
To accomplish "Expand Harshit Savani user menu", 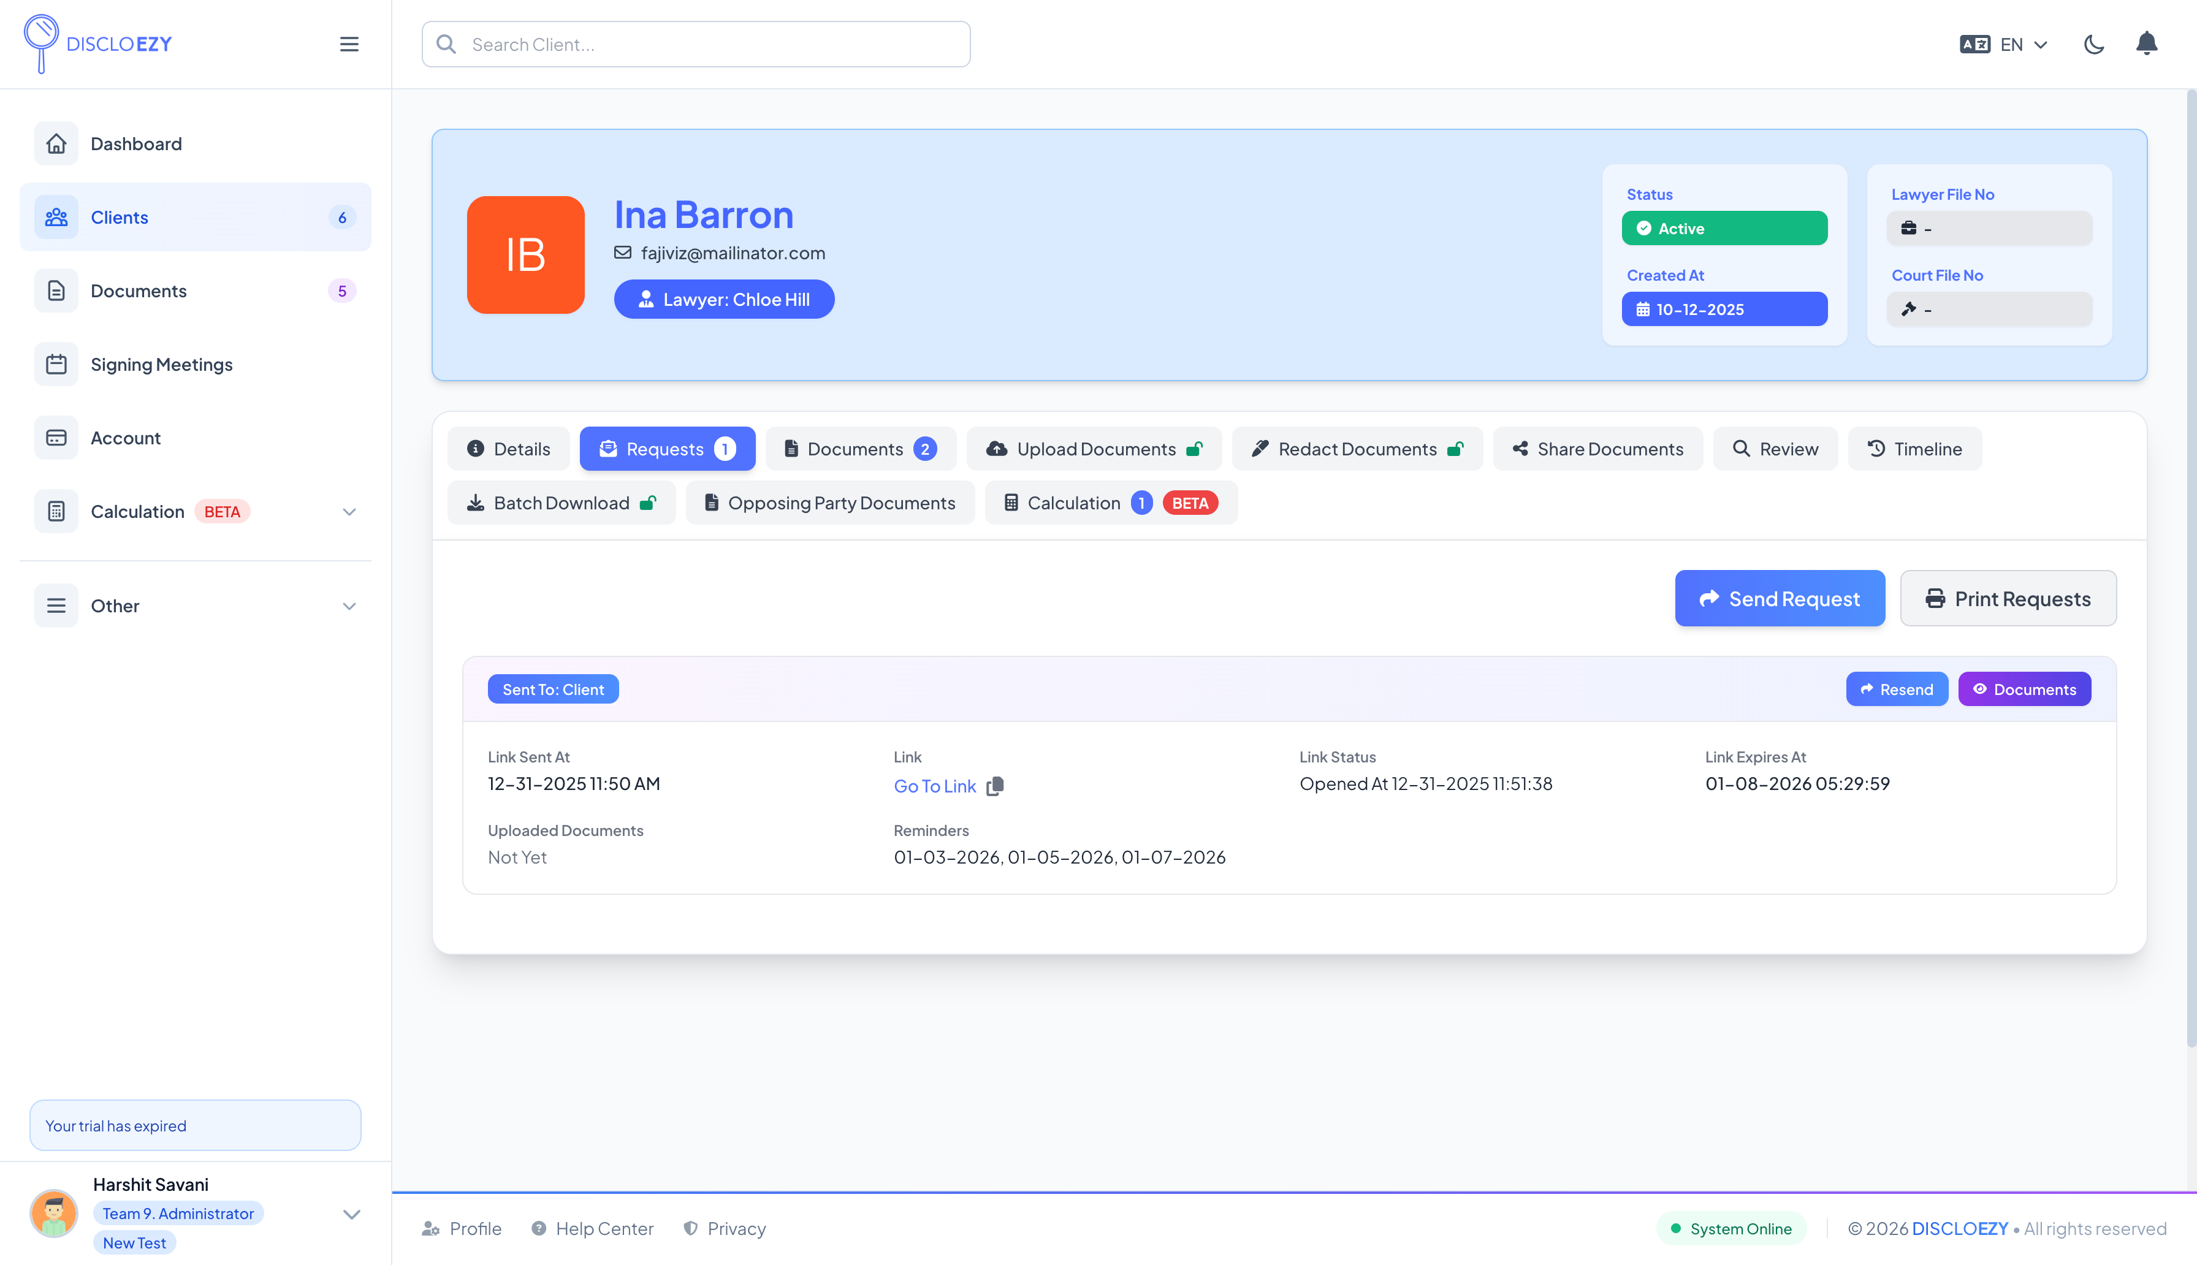I will tap(351, 1214).
